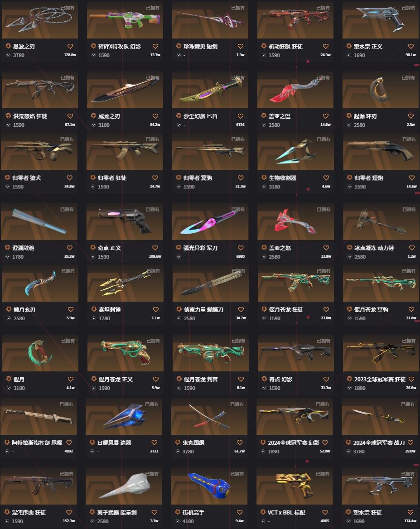The image size is (420, 529).
Task: Open the VCT x BBL 标配 pistol image
Action: 294,486
